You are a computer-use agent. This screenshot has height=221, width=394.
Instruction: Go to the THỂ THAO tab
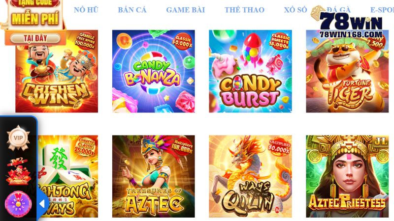click(244, 10)
